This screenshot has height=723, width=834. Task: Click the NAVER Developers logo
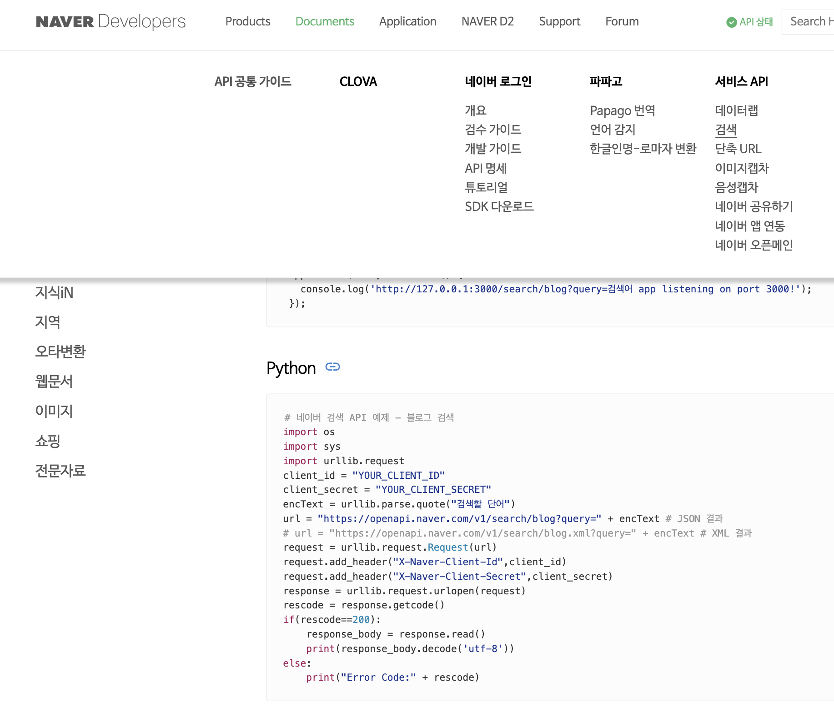coord(111,21)
